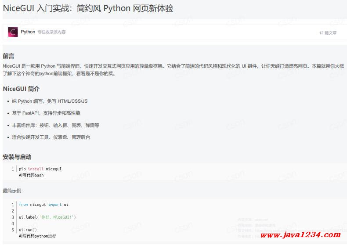Open the 12 篇文章 article count
Viewport: 347px width, 245px height.
point(328,33)
